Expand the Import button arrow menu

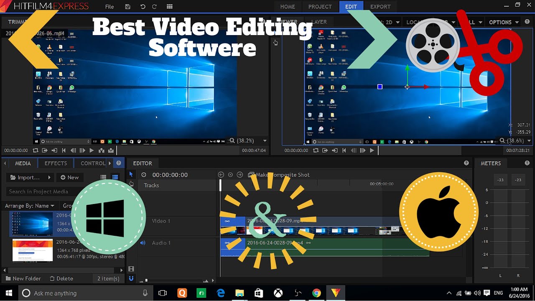pos(49,177)
